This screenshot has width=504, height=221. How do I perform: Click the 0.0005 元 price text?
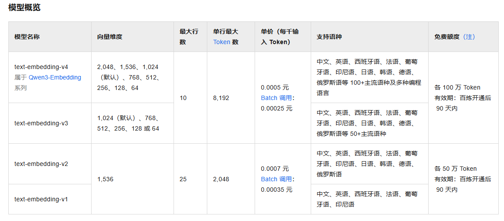[275, 87]
